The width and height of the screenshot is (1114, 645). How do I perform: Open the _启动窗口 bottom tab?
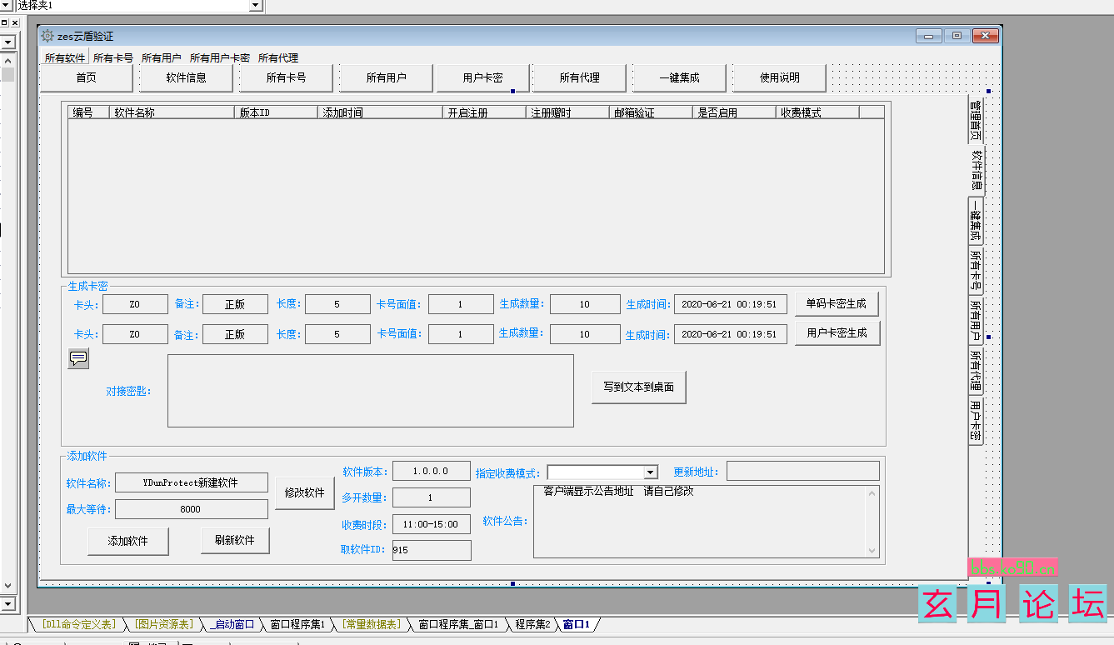(232, 624)
